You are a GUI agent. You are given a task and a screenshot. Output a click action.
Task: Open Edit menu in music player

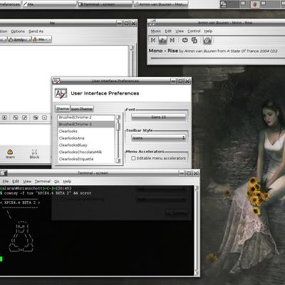168,31
